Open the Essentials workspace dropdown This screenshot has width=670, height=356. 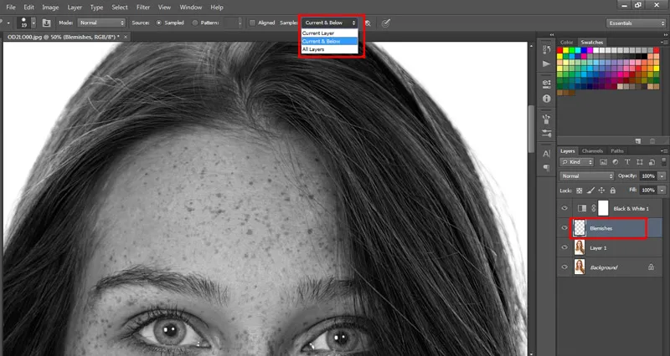click(x=636, y=23)
